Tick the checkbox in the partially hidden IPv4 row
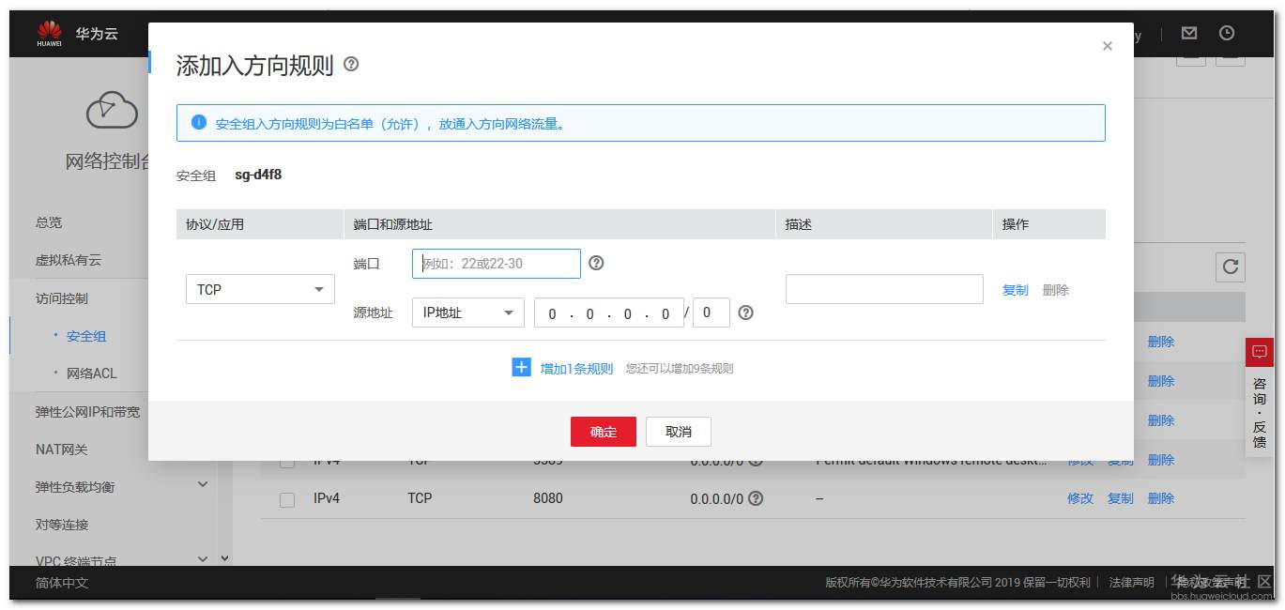The height and width of the screenshot is (610, 1285). [x=287, y=462]
